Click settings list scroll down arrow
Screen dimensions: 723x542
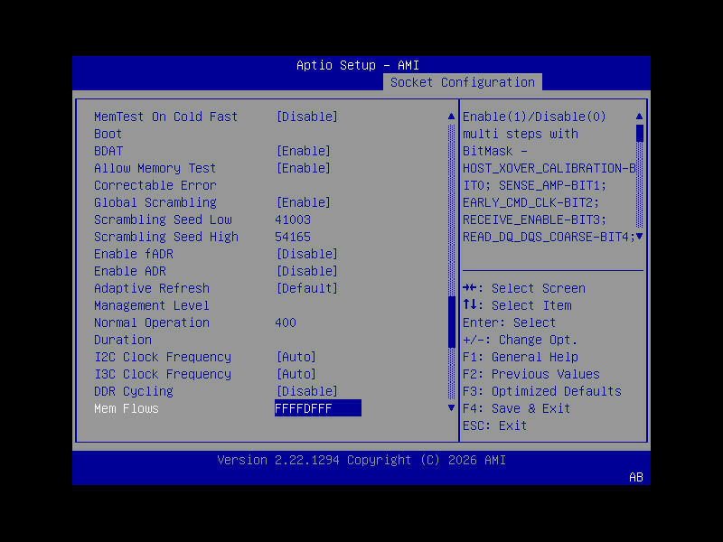(451, 408)
